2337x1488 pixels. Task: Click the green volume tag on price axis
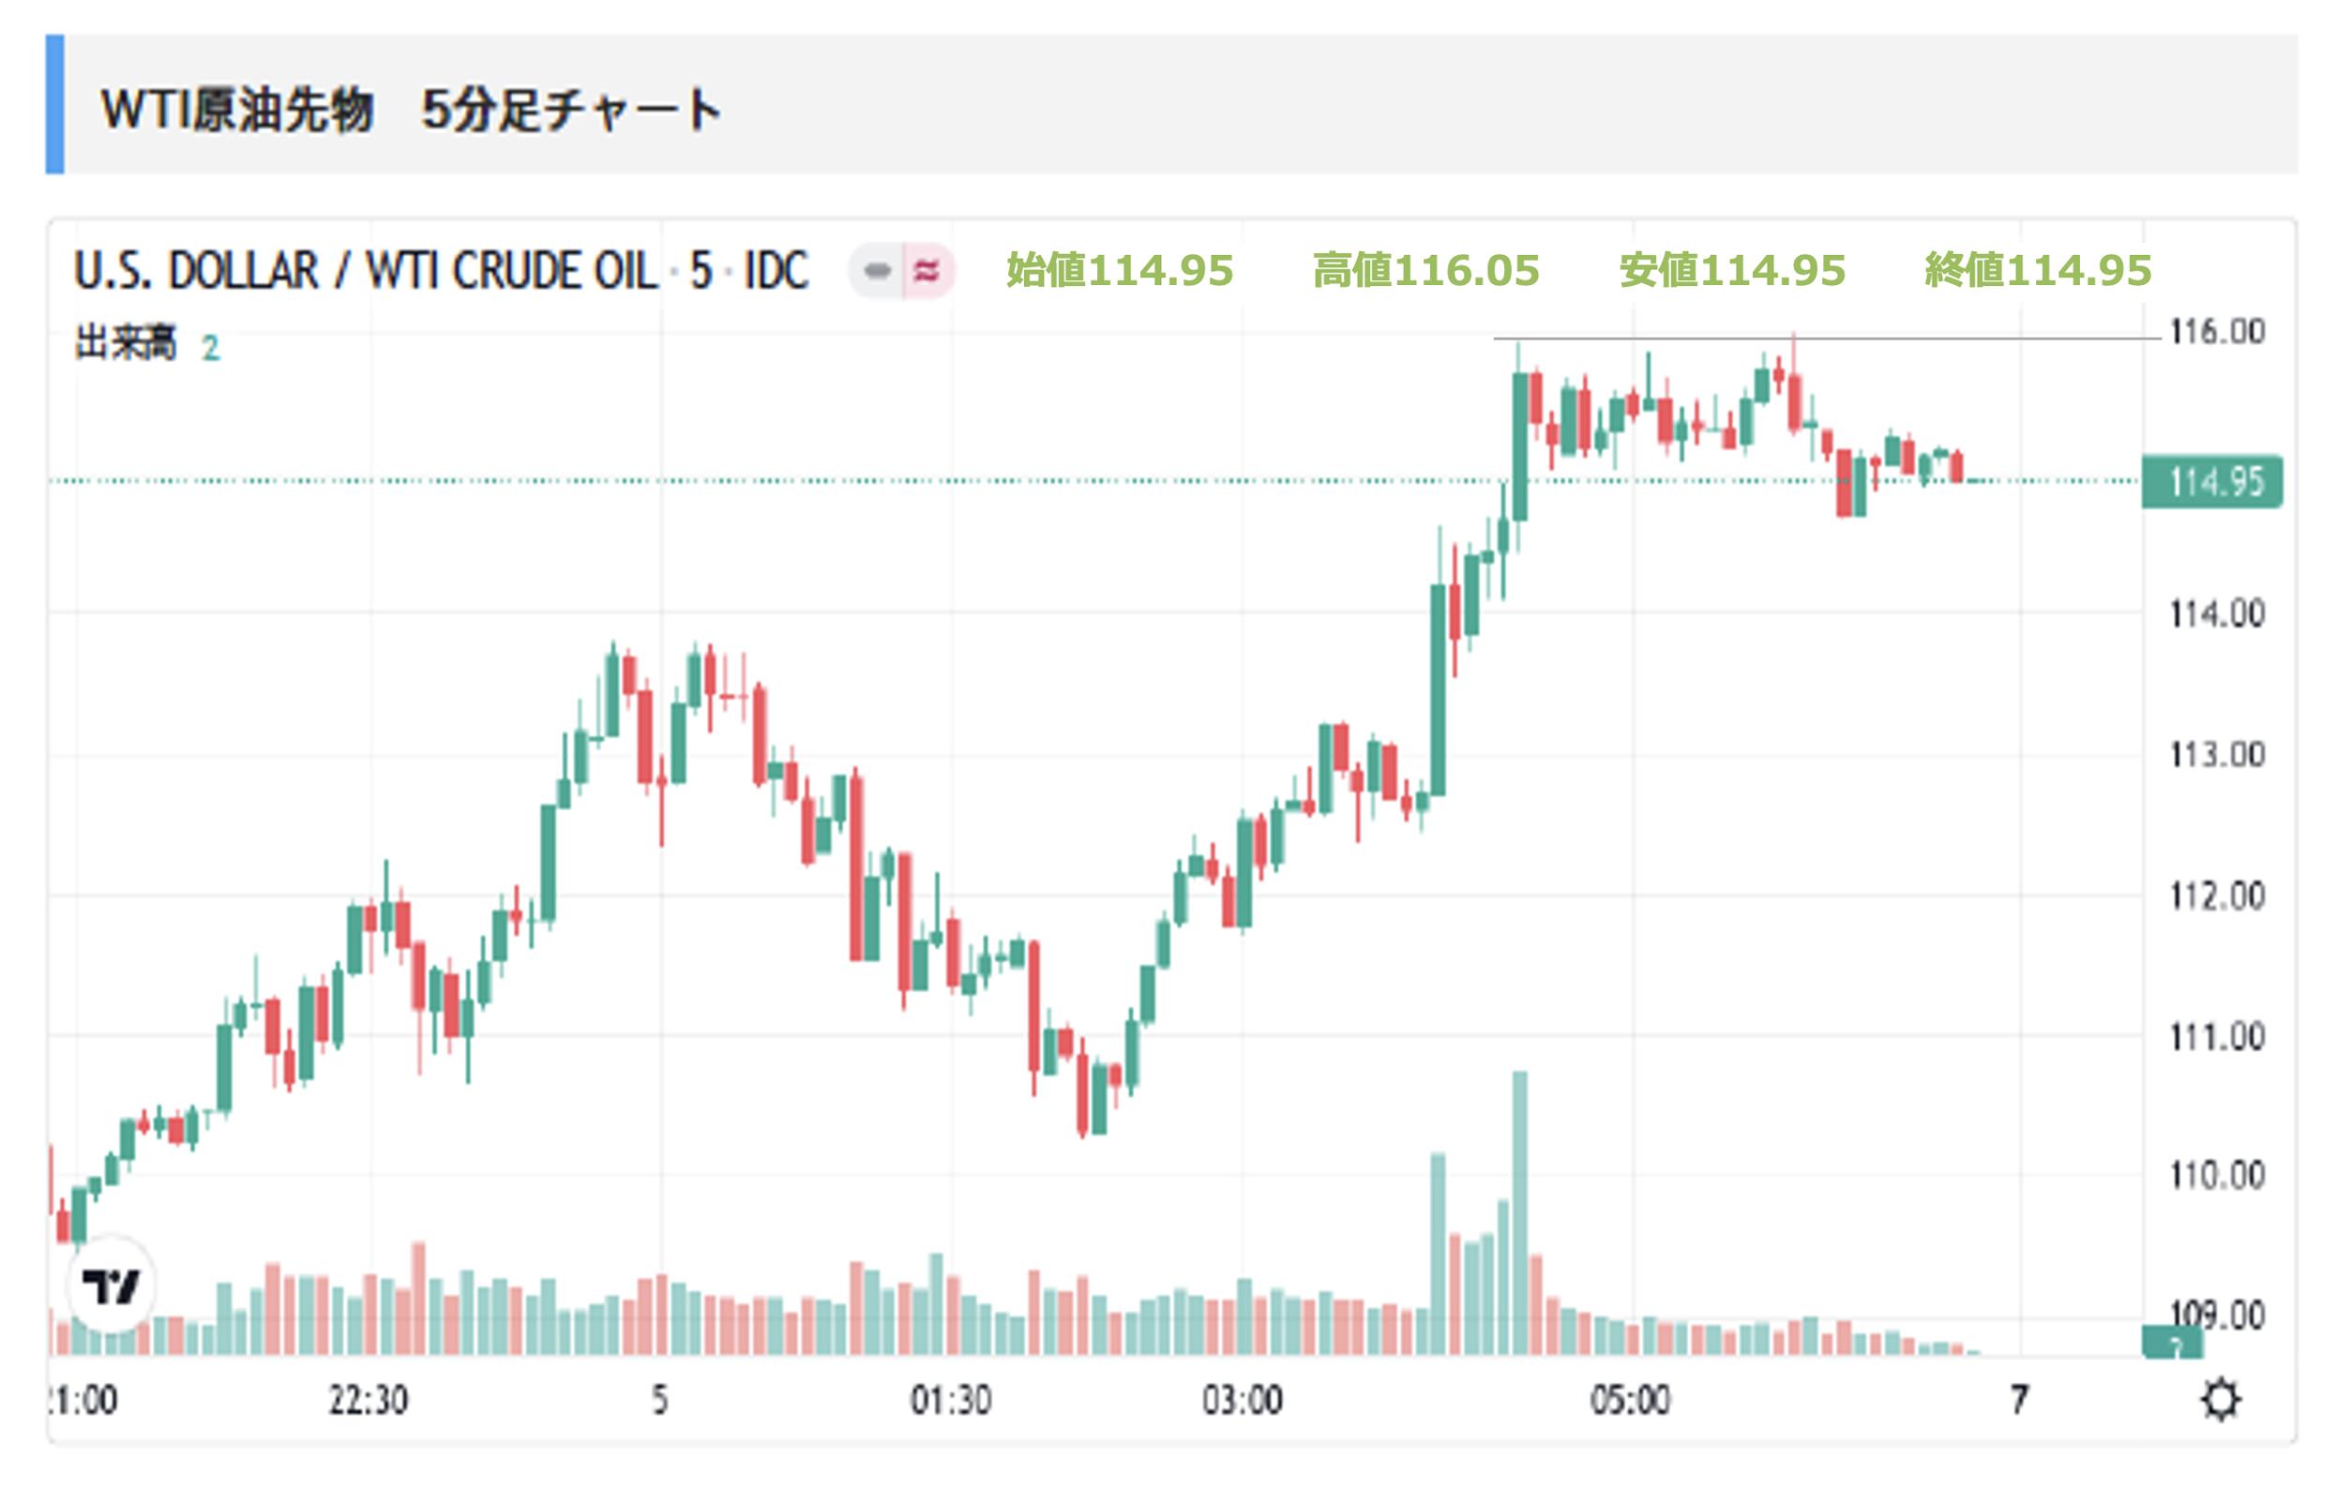(x=2172, y=1344)
